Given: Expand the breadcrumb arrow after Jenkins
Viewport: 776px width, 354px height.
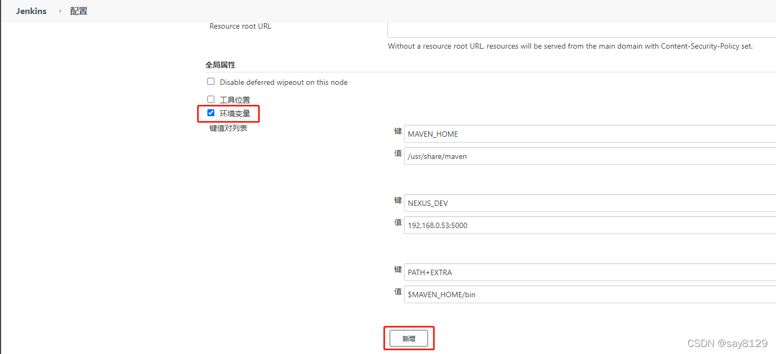Looking at the screenshot, I should click(60, 11).
